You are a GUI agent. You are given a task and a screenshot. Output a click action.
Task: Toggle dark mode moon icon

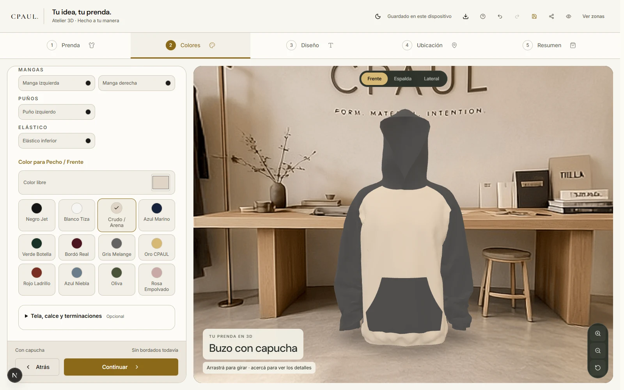(x=378, y=16)
